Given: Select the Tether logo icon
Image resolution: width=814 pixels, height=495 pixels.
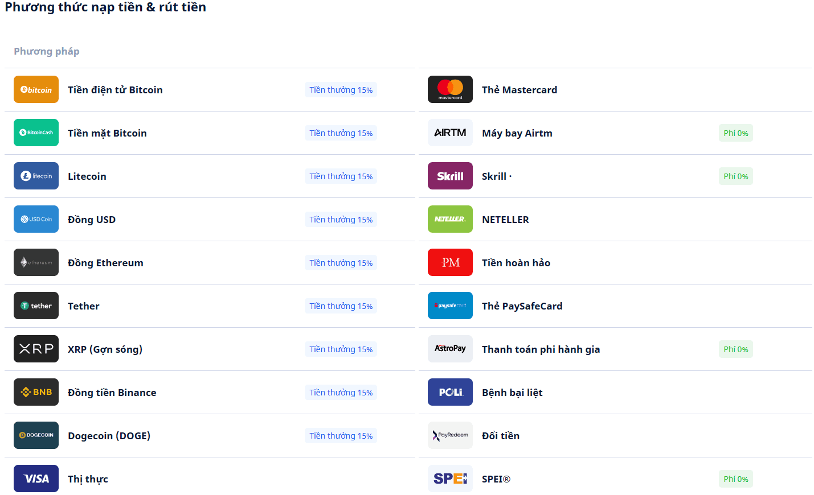Looking at the screenshot, I should 36,306.
